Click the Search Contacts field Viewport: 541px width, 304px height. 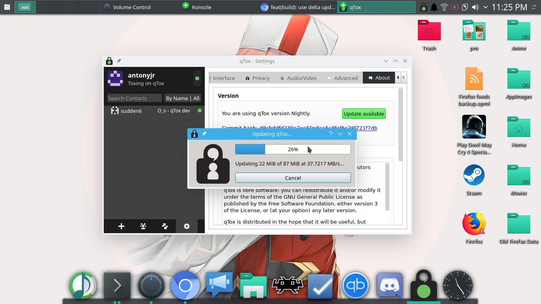pos(134,98)
